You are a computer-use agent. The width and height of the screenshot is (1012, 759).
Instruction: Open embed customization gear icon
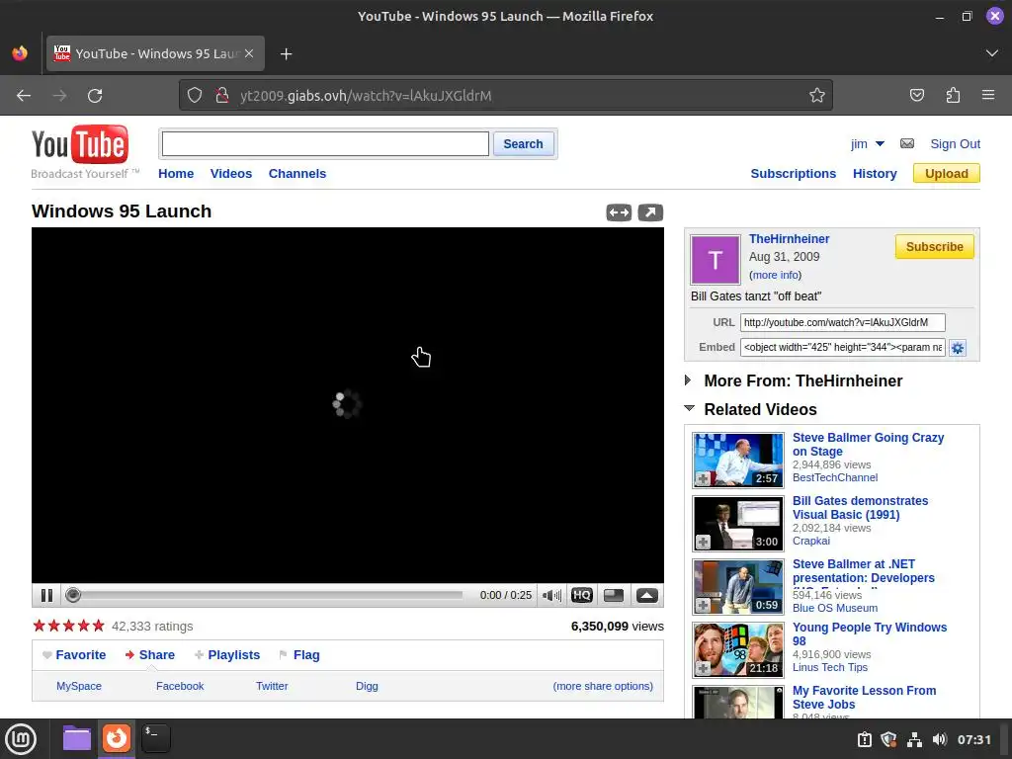pos(957,348)
